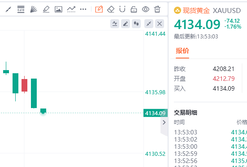The image size is (247, 167).
Task: Select the eraser tool
Action: (x=111, y=9)
